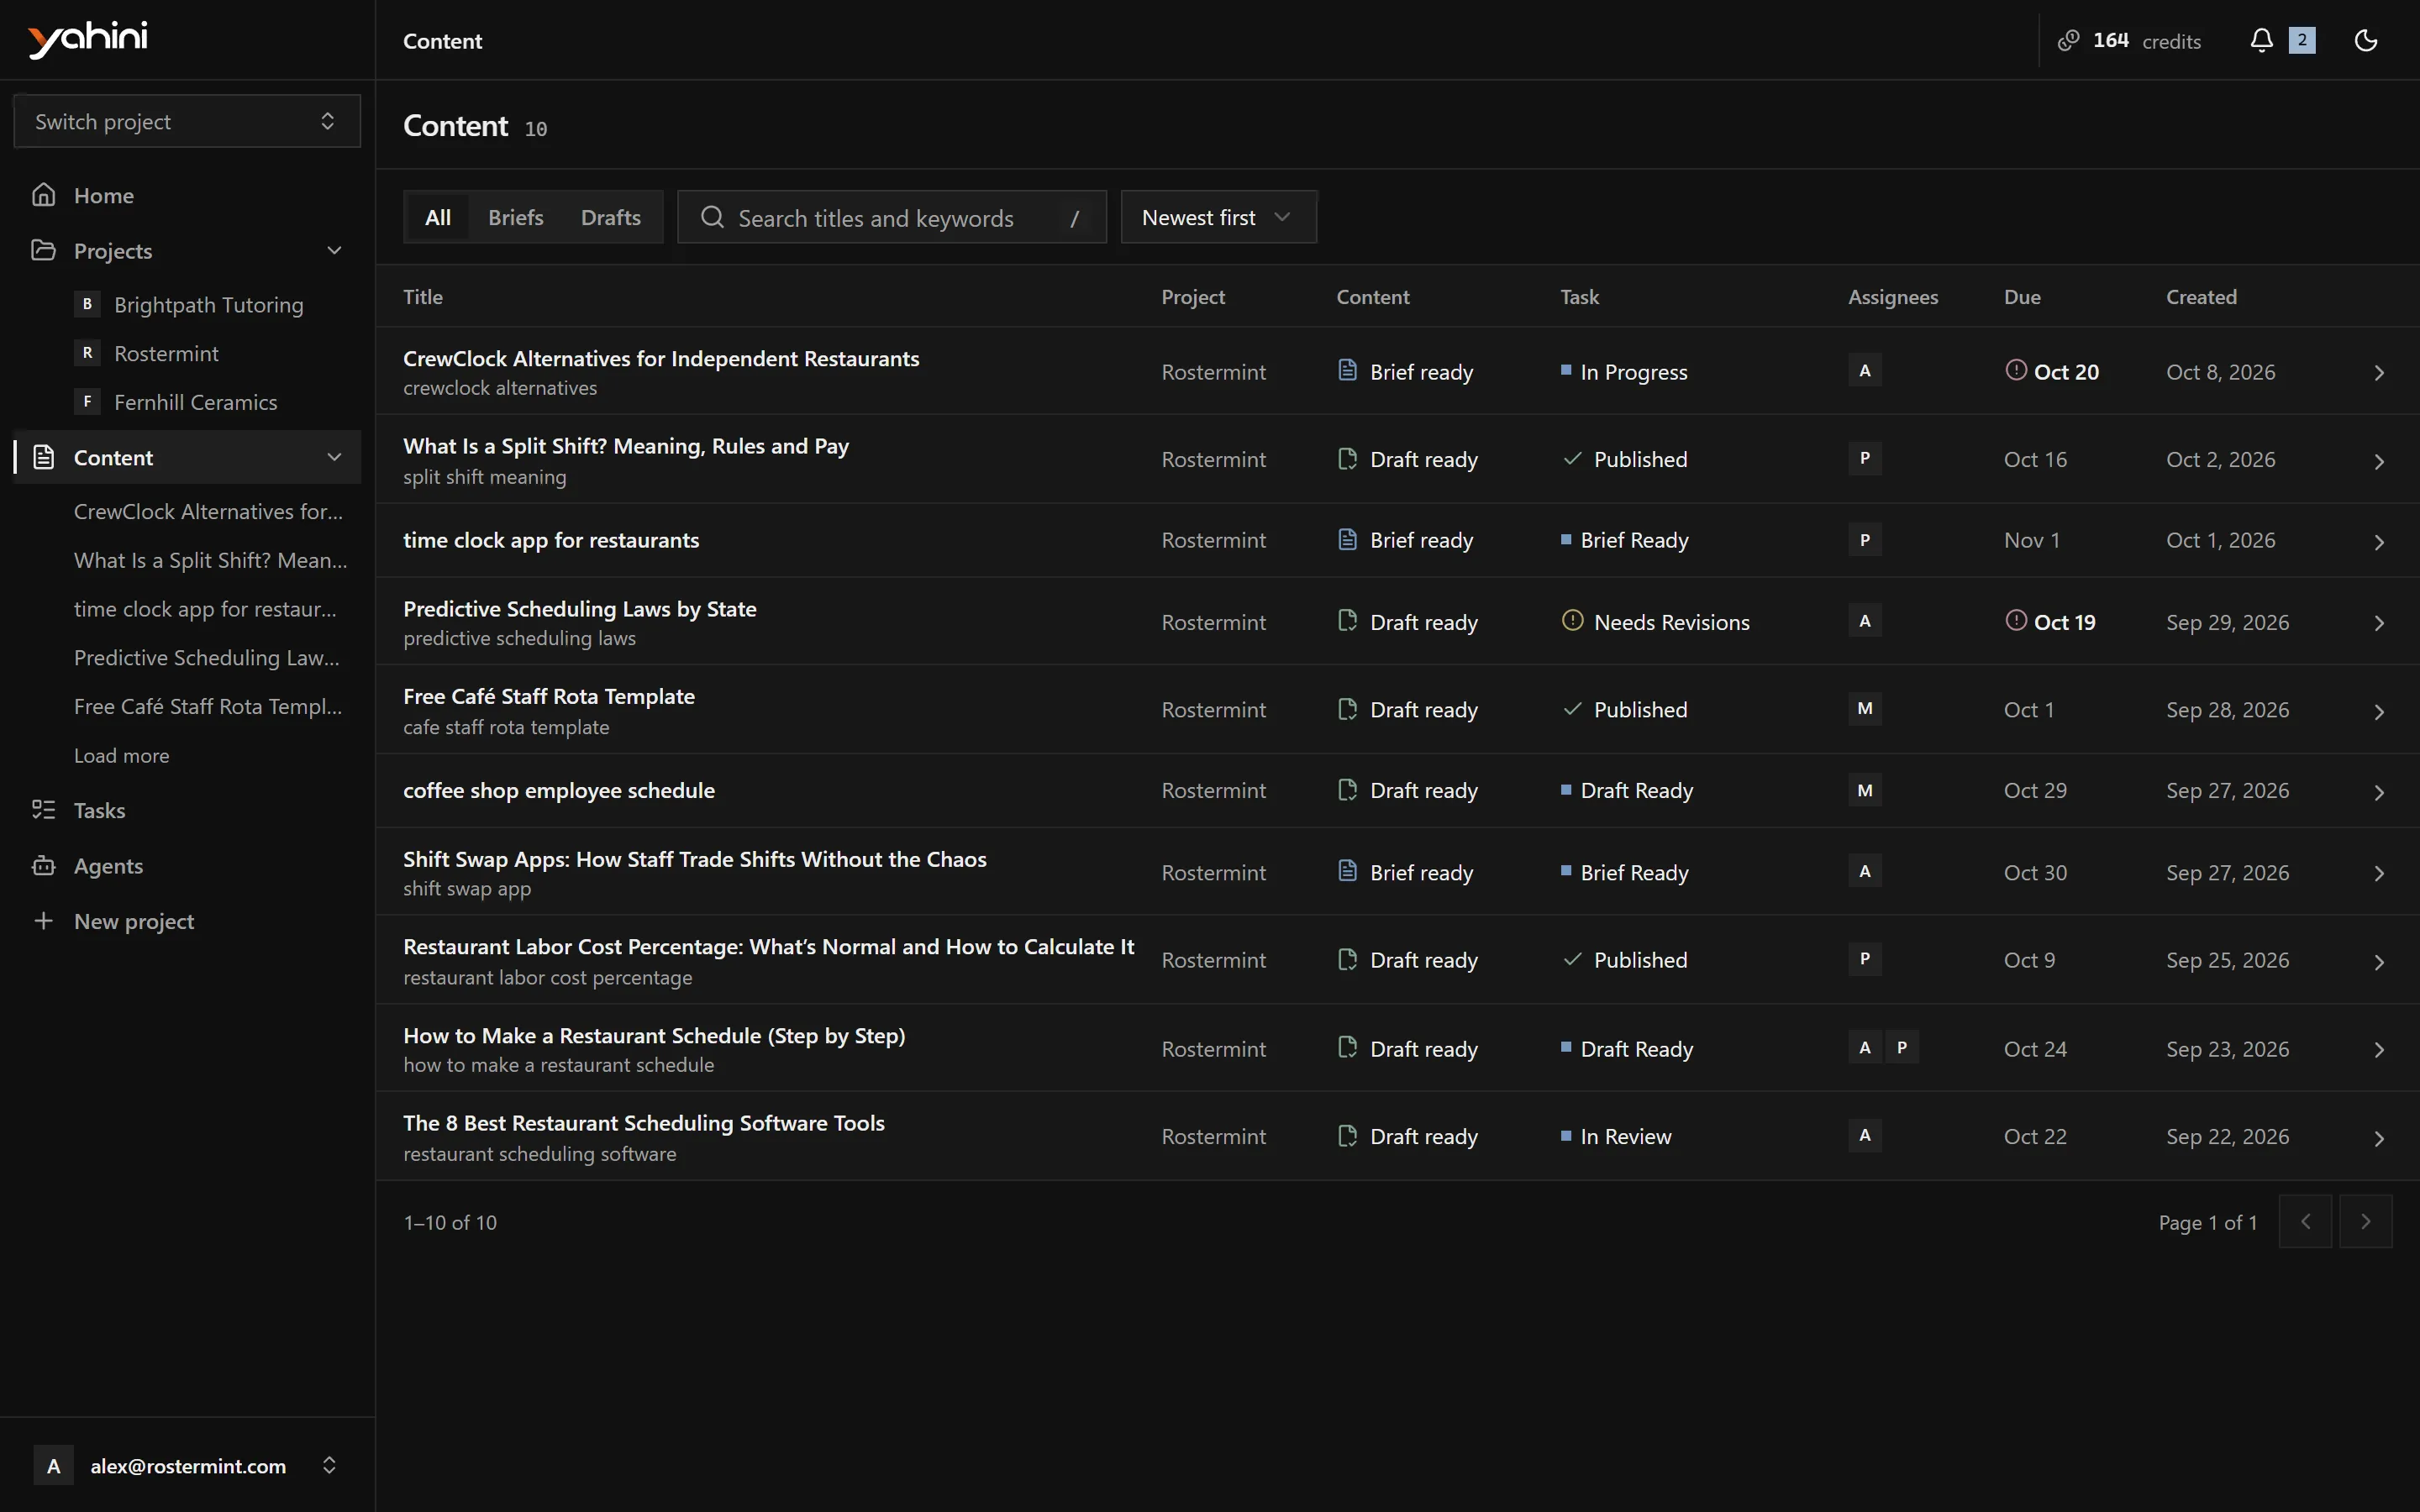2420x1512 pixels.
Task: Switch to Briefs tab
Action: tap(515, 217)
